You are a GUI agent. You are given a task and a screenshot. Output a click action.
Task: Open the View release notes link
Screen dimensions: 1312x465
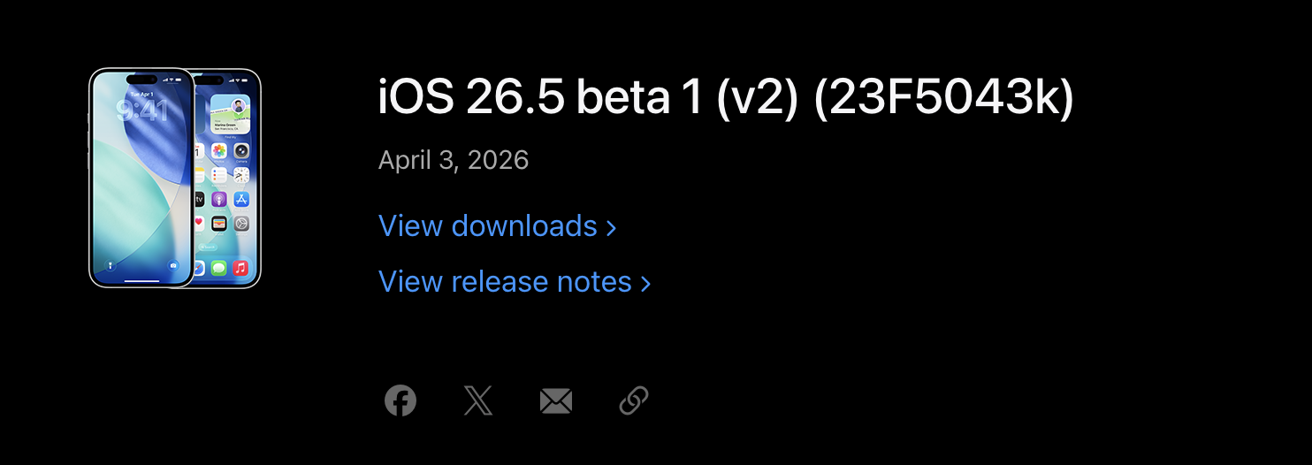(x=505, y=281)
